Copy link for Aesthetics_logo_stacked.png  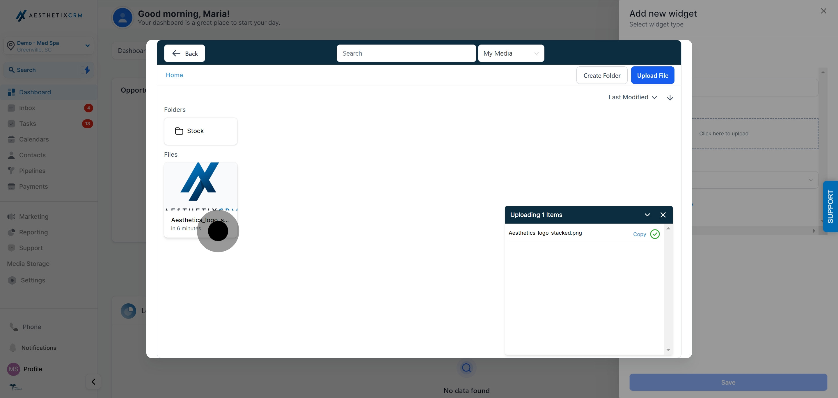[639, 234]
